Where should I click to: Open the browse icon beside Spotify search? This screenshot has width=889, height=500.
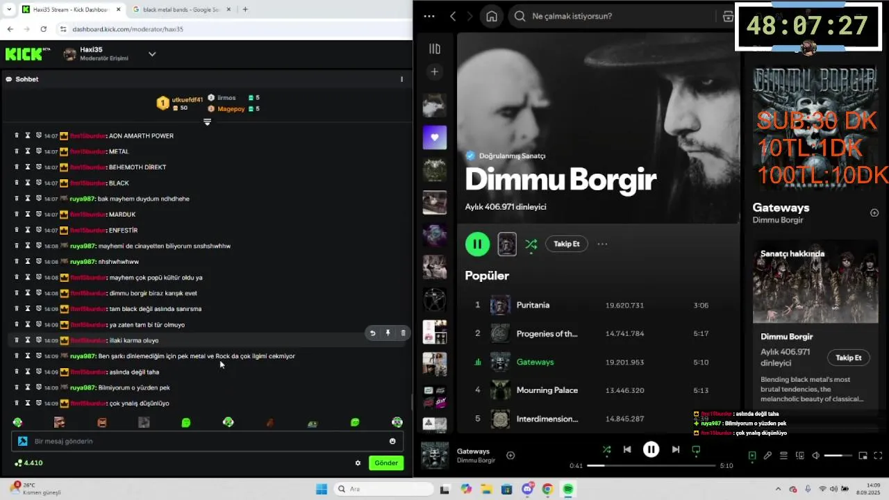(728, 17)
